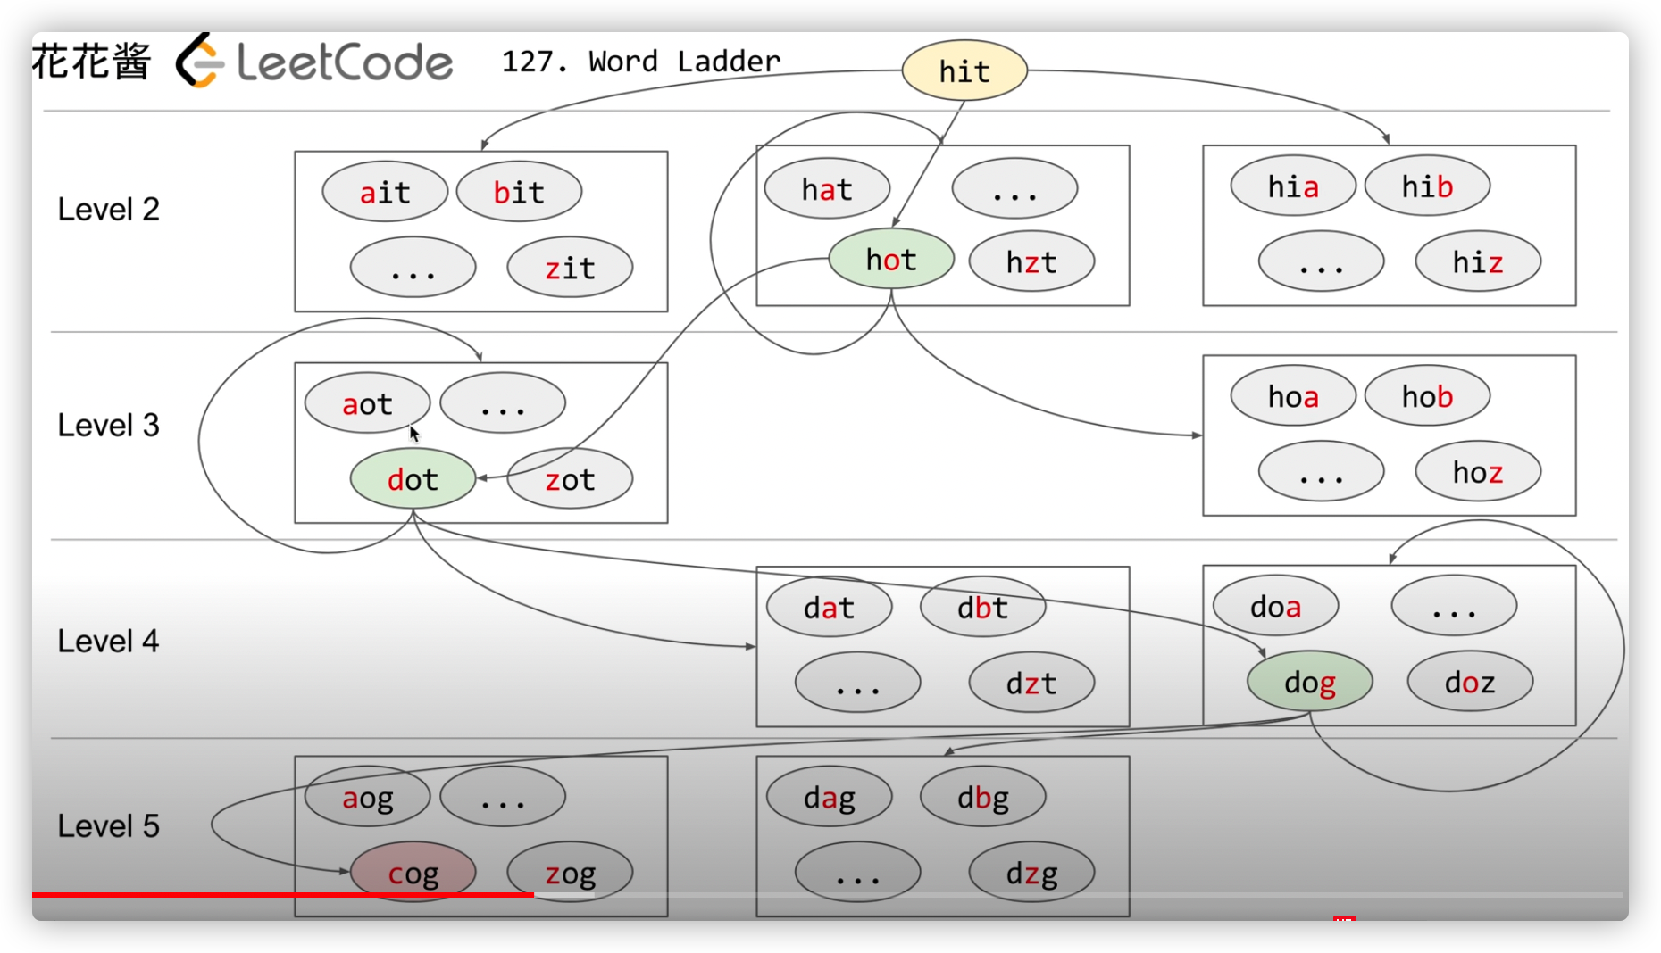
Task: Click the 'zog' node
Action: coord(570,874)
